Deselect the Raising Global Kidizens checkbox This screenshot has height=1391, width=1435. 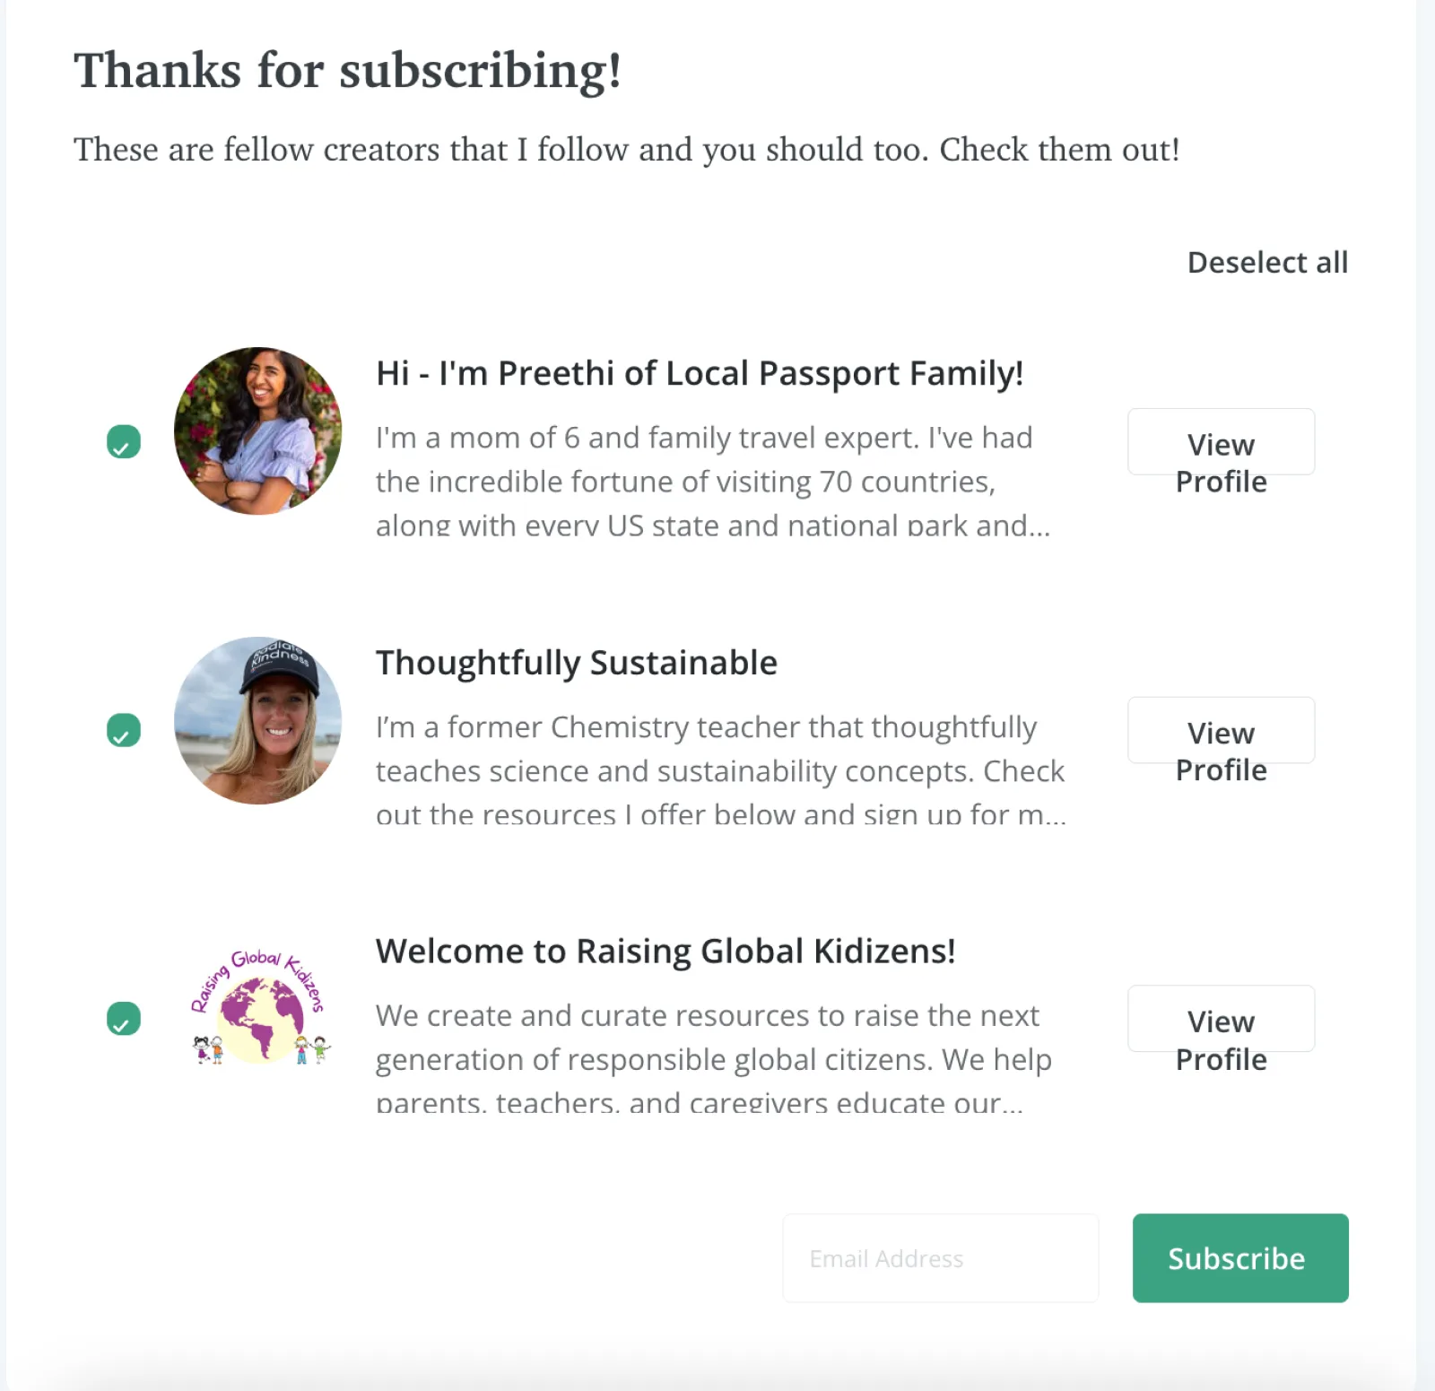(x=124, y=1019)
